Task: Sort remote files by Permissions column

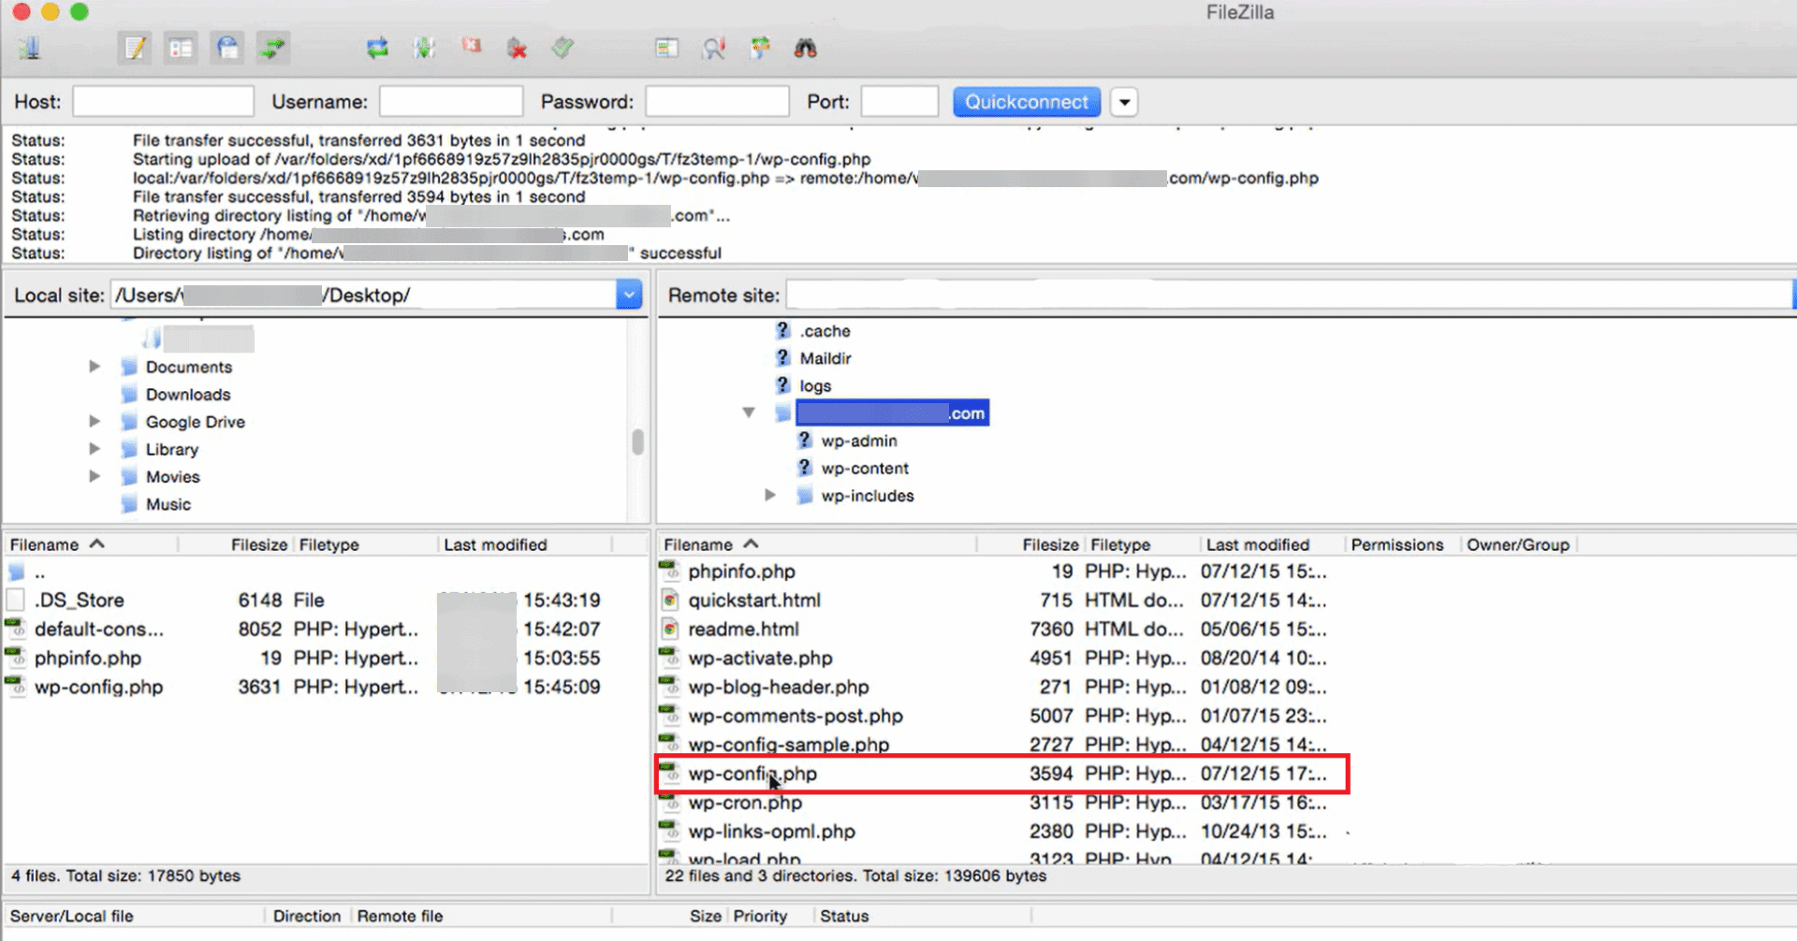Action: pyautogui.click(x=1402, y=544)
